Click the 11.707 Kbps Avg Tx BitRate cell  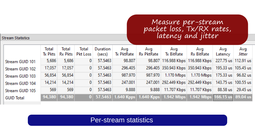(x=174, y=90)
